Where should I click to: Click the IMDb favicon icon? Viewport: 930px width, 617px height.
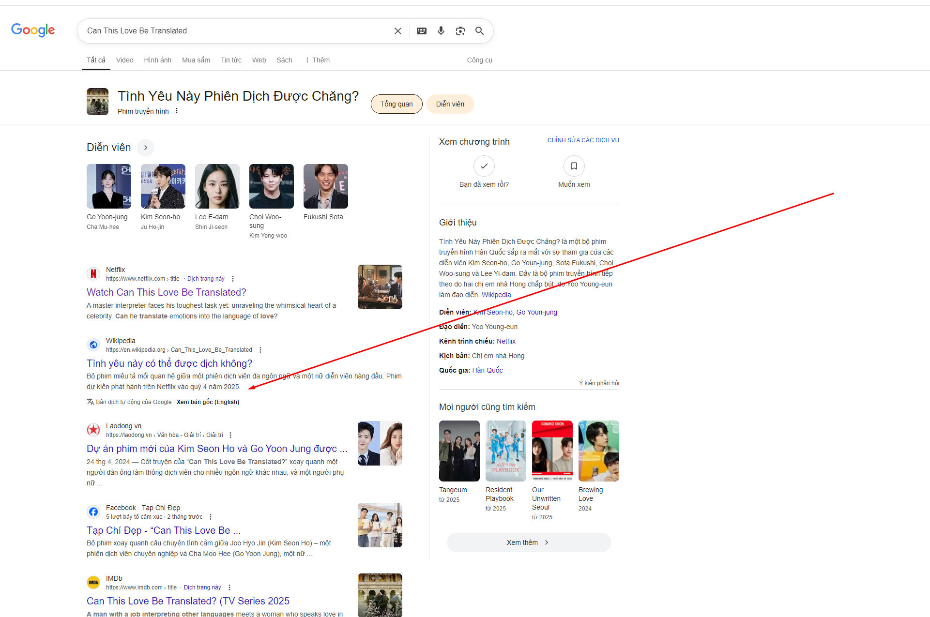(93, 582)
